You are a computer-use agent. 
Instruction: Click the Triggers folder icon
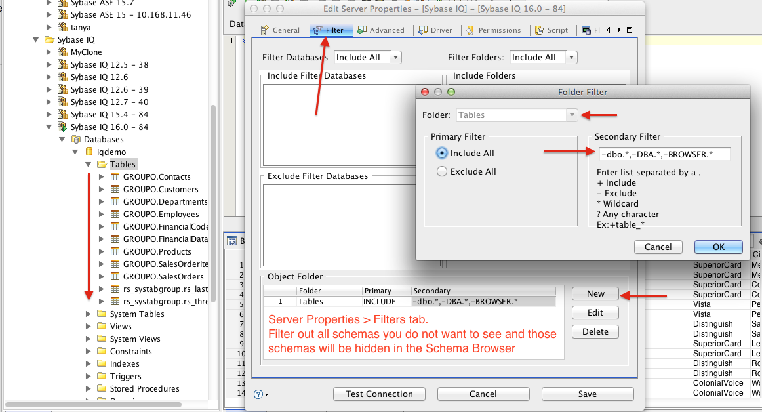point(102,376)
